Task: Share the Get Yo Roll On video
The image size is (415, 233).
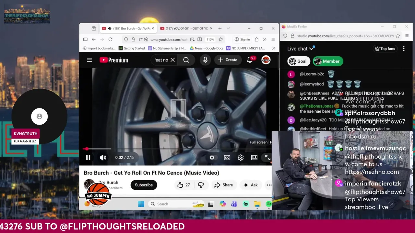Action: pyautogui.click(x=224, y=185)
